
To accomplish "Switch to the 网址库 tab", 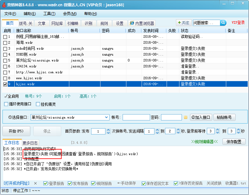I will click(x=57, y=23).
